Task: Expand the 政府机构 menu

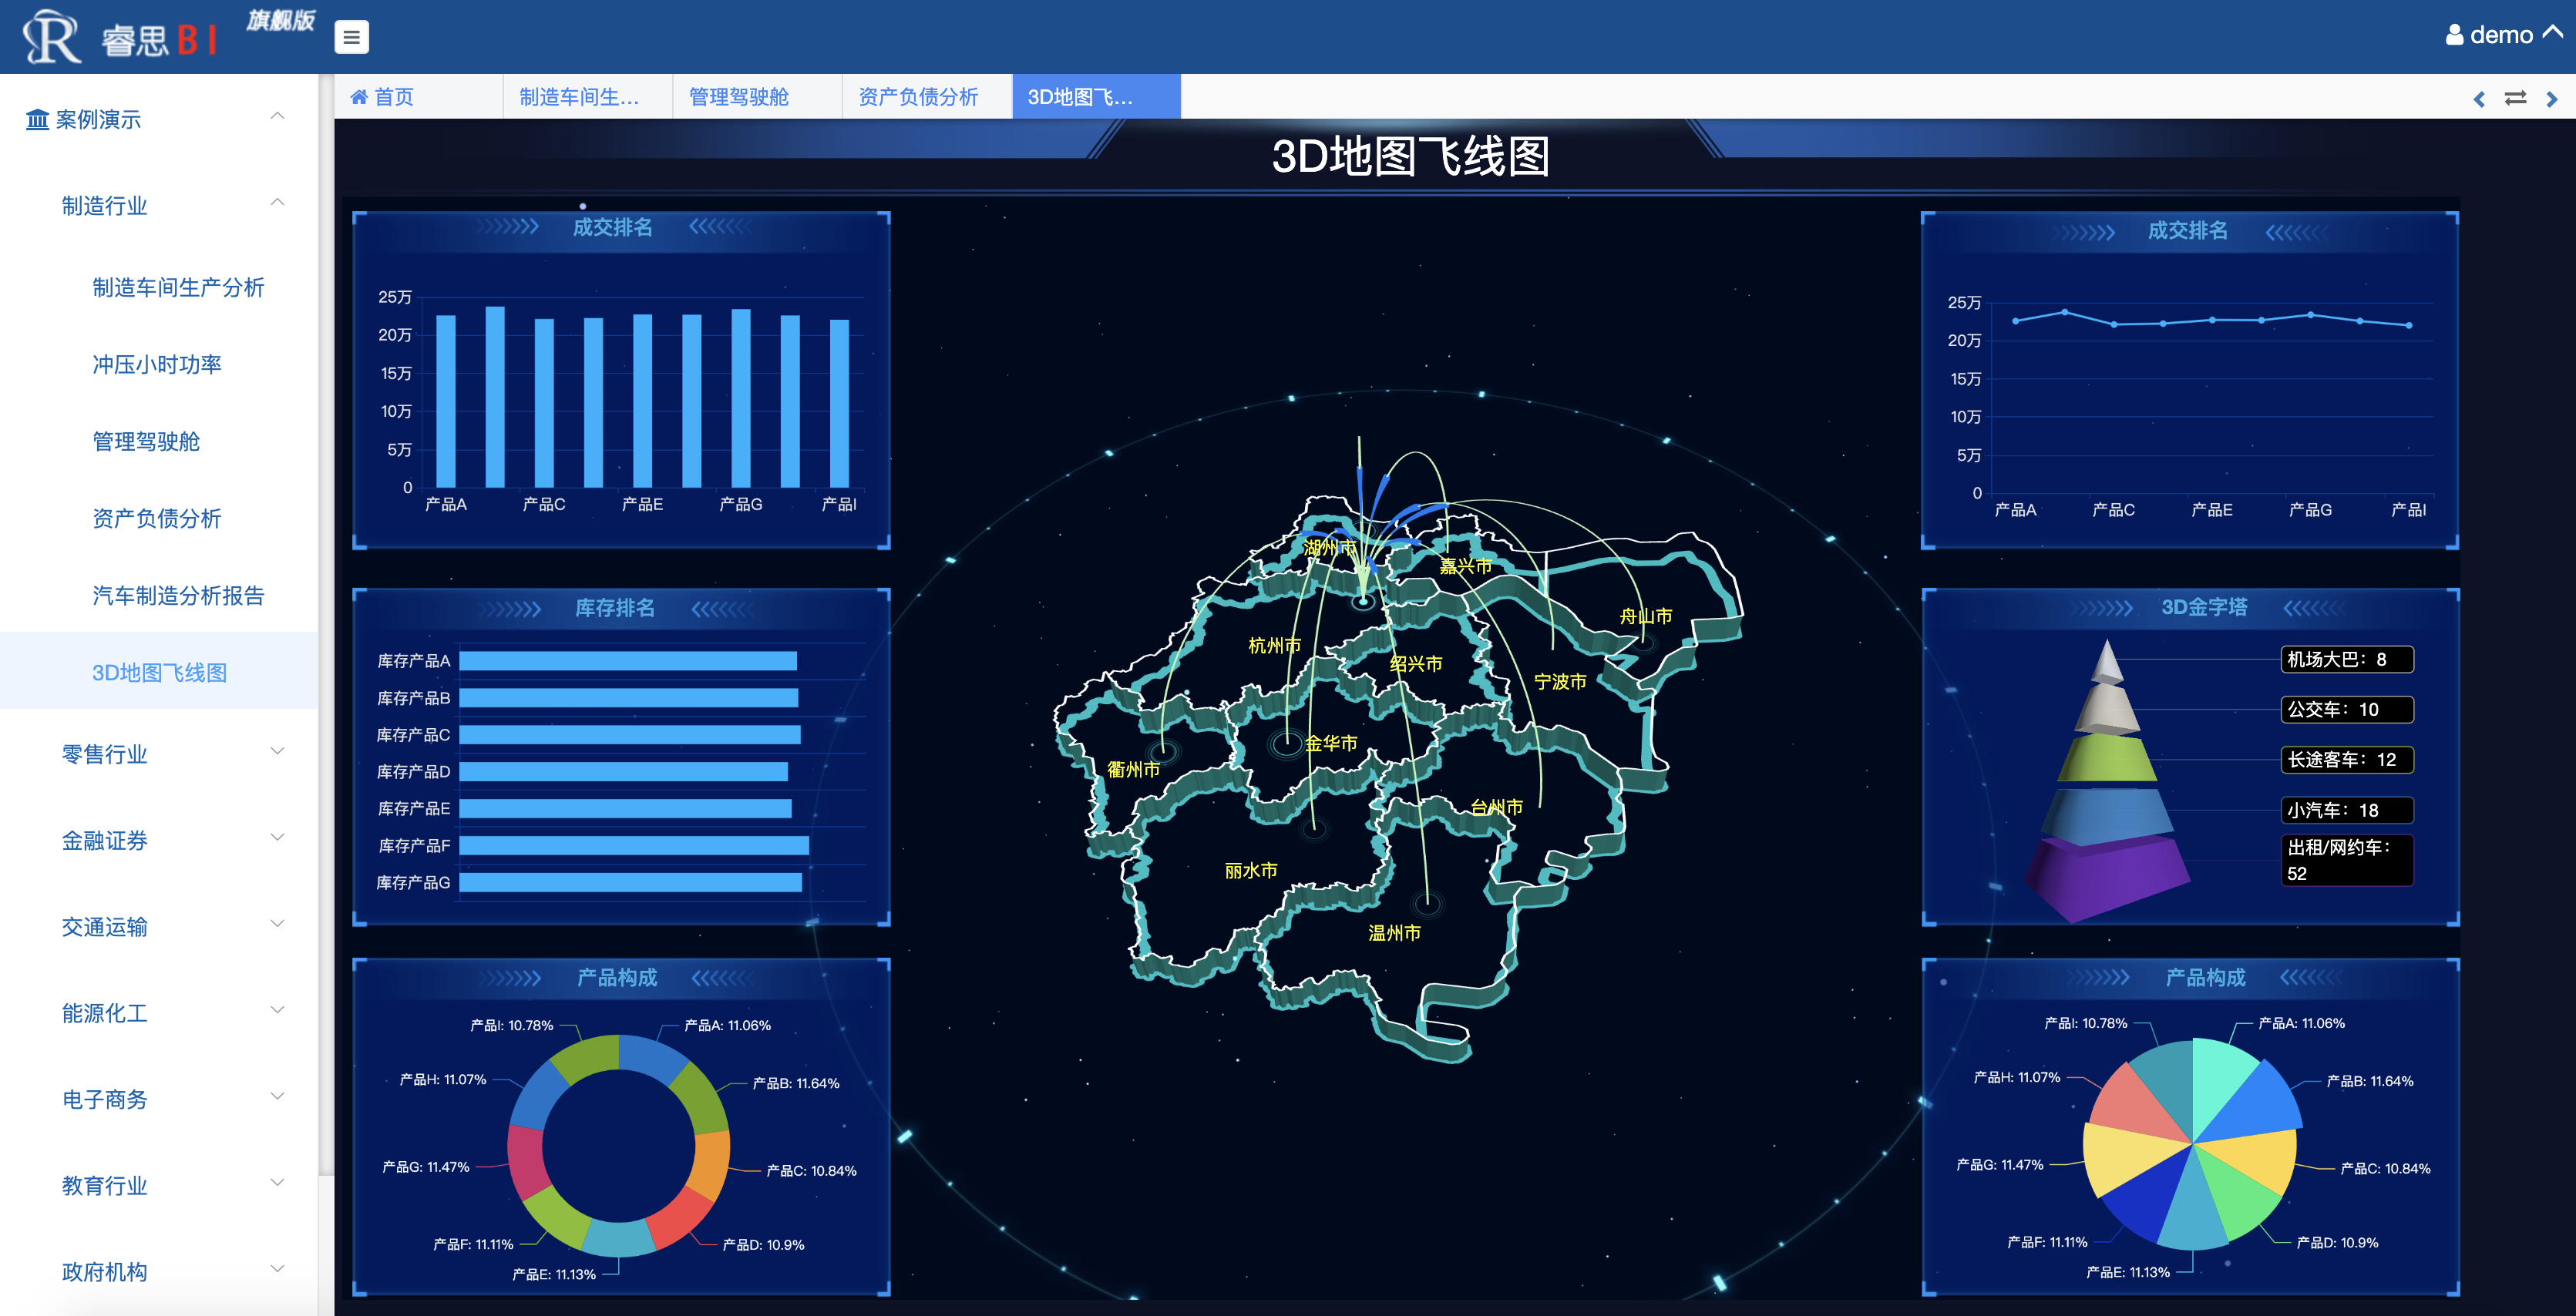Action: pyautogui.click(x=160, y=1271)
